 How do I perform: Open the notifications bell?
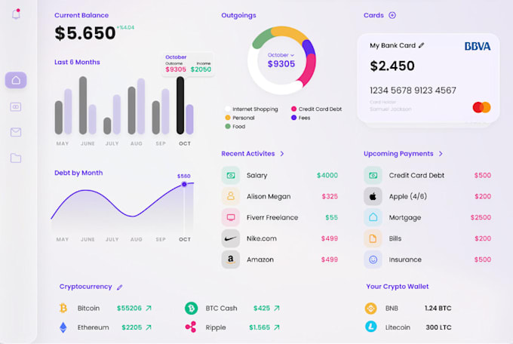[16, 14]
